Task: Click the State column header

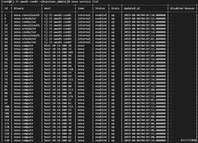Action: tap(115, 8)
